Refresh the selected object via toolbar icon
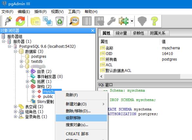Screen dimensions: 192x140 (x=20, y=21)
